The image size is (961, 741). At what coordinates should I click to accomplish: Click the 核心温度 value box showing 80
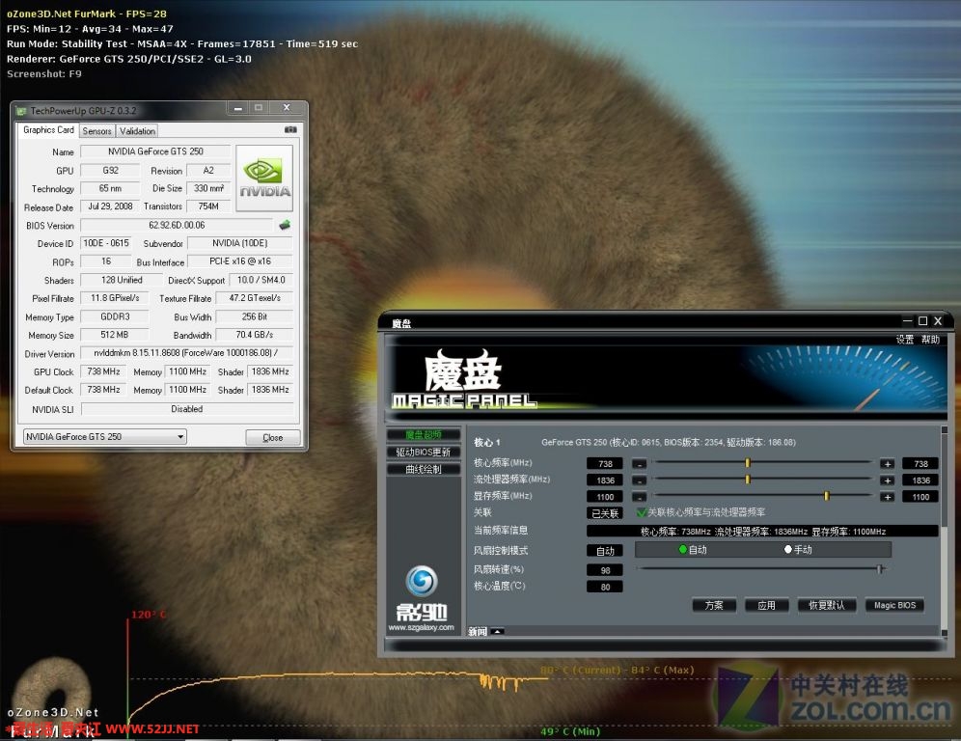pos(605,587)
